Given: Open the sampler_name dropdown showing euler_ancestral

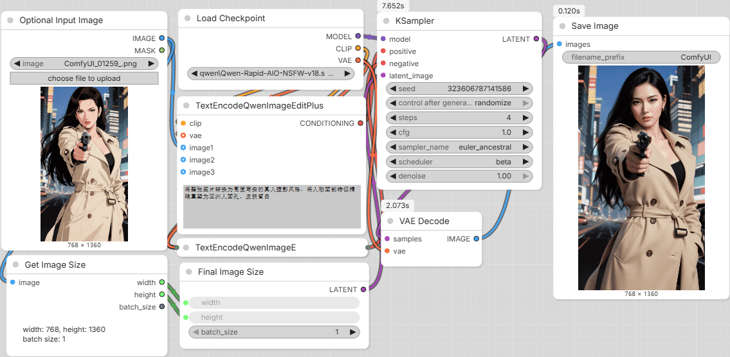Looking at the screenshot, I should [x=459, y=147].
